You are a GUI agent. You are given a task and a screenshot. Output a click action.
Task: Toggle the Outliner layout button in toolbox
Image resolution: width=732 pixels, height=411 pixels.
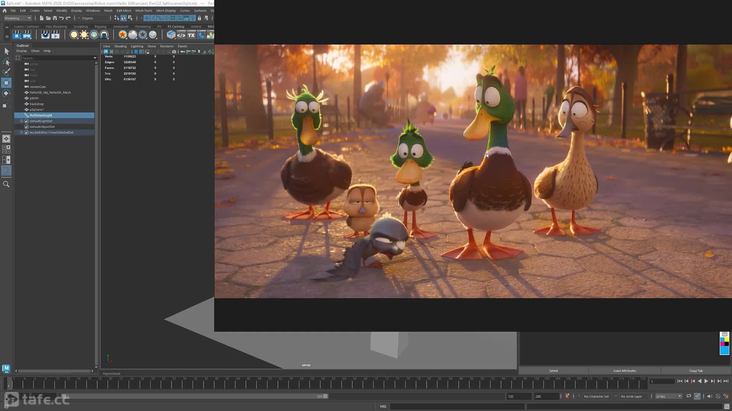coord(6,170)
